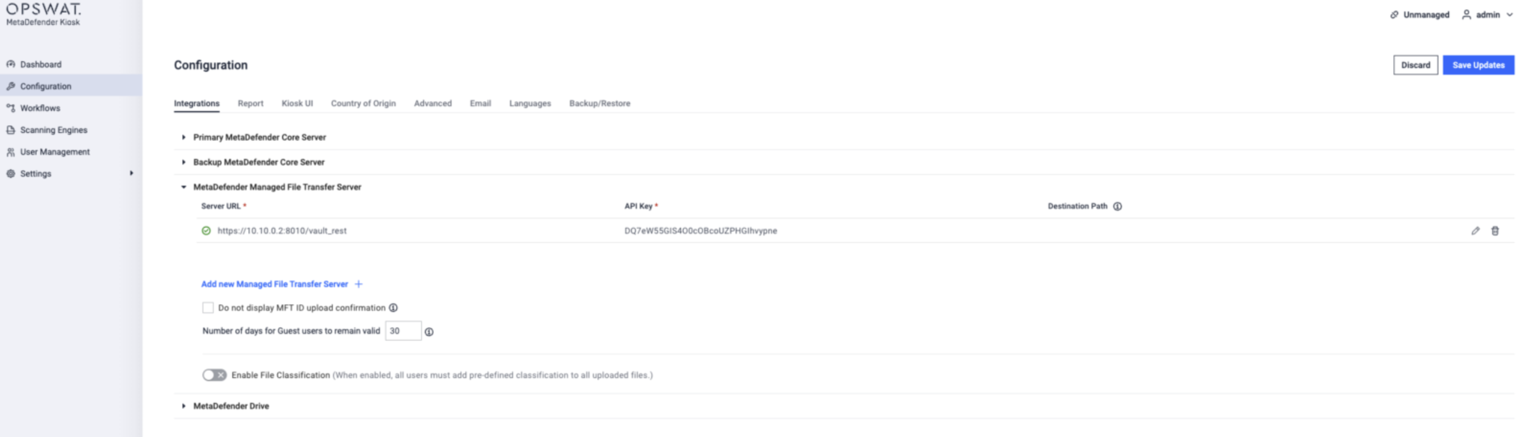Click Save Updates button
Image resolution: width=1525 pixels, height=437 pixels.
click(x=1478, y=65)
